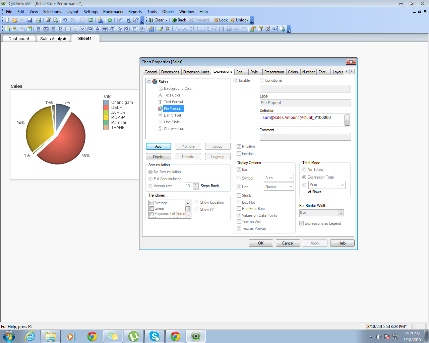Click the Cancel button

pos(288,243)
